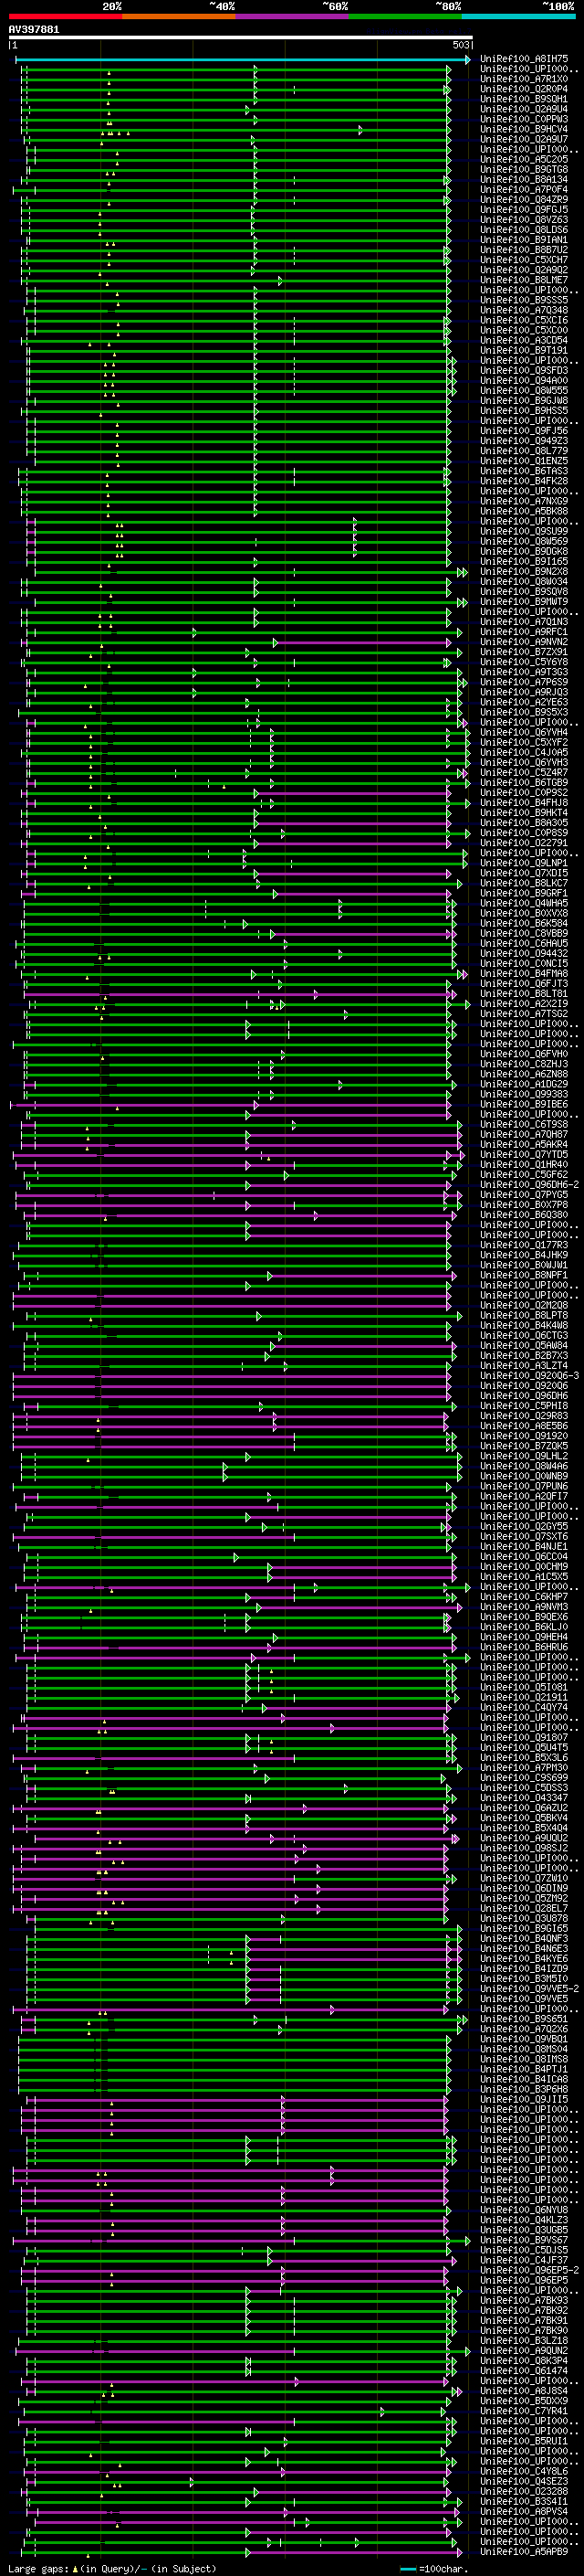Open UniRef100_Q5I081 entry
This screenshot has width=584, height=2576.
(524, 1687)
